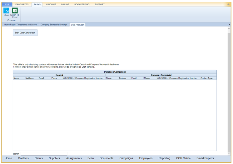Image resolution: width=233 pixels, height=164 pixels.
Task: Sort by Company Secretarial Name column header
Action: point(112,78)
